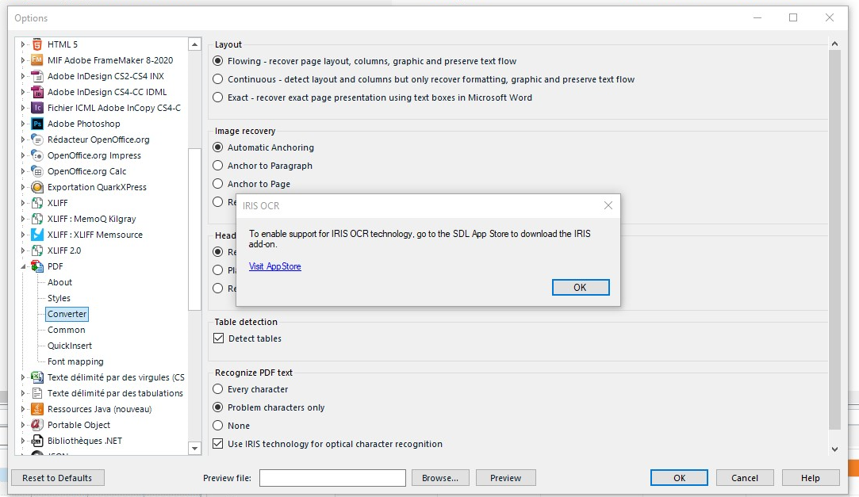This screenshot has height=497, width=859.
Task: Select None for Recognize PDF text
Action: coord(218,426)
